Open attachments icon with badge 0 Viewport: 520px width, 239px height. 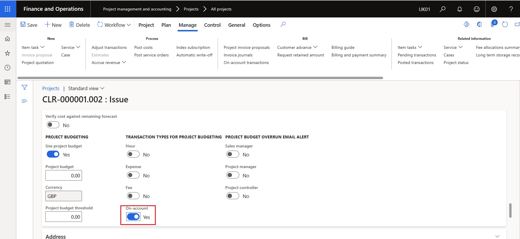(x=493, y=24)
